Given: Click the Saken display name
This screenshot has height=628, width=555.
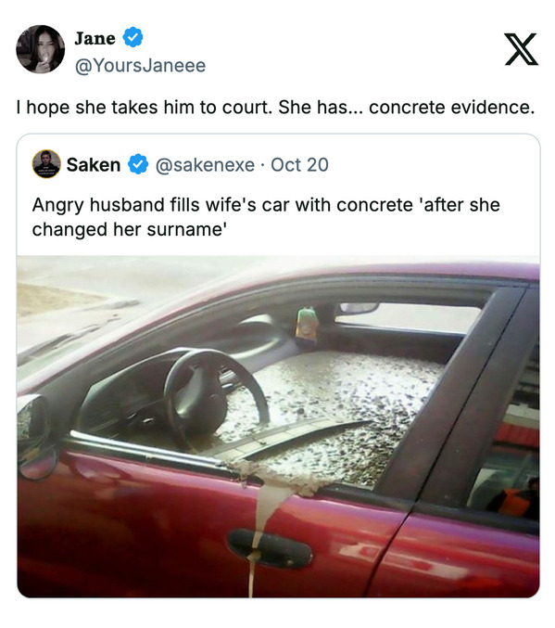Looking at the screenshot, I should point(94,164).
